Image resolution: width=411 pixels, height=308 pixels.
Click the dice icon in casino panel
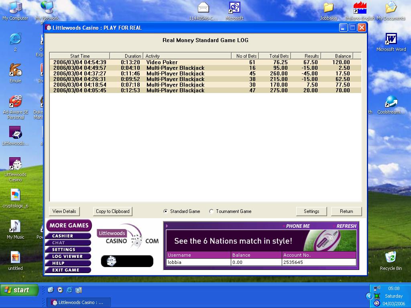pyautogui.click(x=112, y=261)
